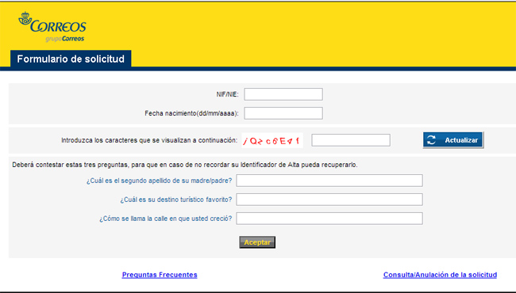Click the Fecha nacimiento input field

point(283,113)
